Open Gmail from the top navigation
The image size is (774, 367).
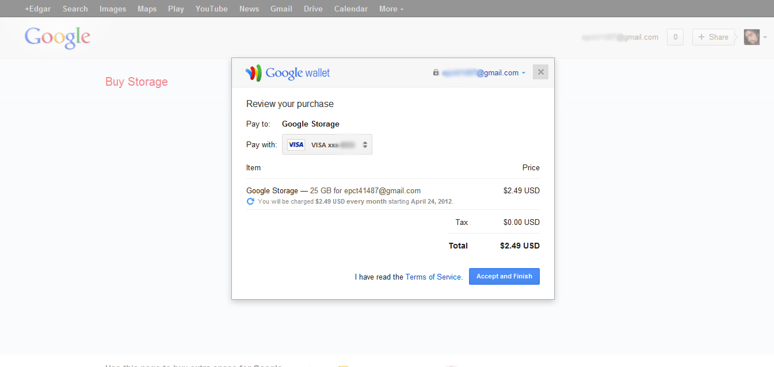tap(281, 9)
